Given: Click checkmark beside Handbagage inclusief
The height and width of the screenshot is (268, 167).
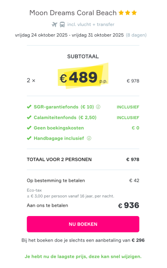Looking at the screenshot, I should click(29, 138).
